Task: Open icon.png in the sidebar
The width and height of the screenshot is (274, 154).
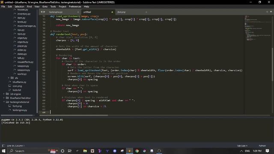Action: tap(17, 86)
